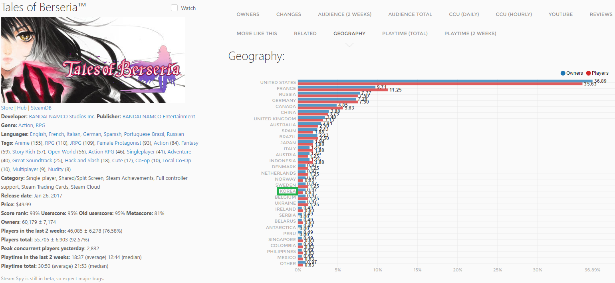The image size is (615, 283).
Task: Open the YouTube tab
Action: tap(561, 14)
